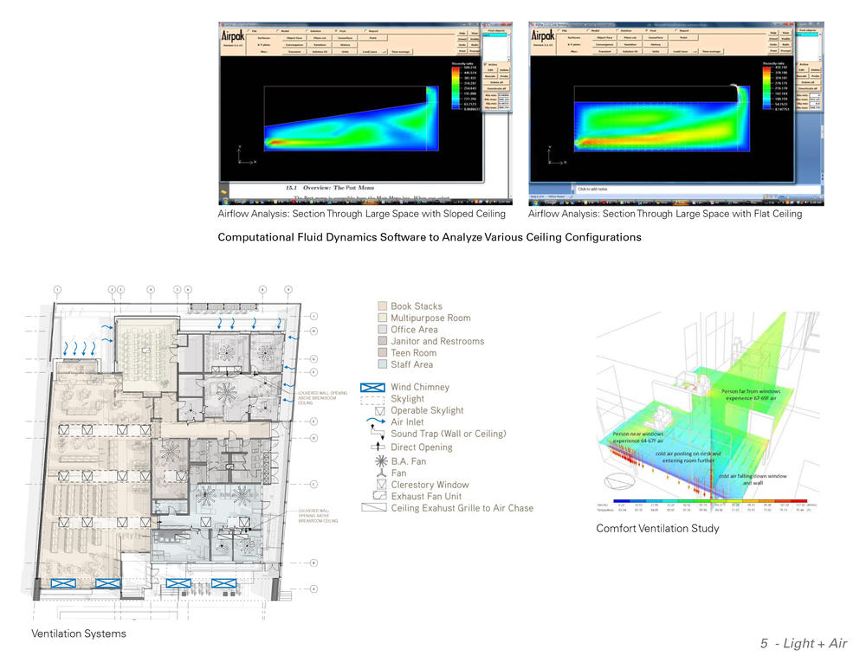Click the Wind Chimney legend icon
Viewport: 866px width, 669px height.
(x=372, y=387)
